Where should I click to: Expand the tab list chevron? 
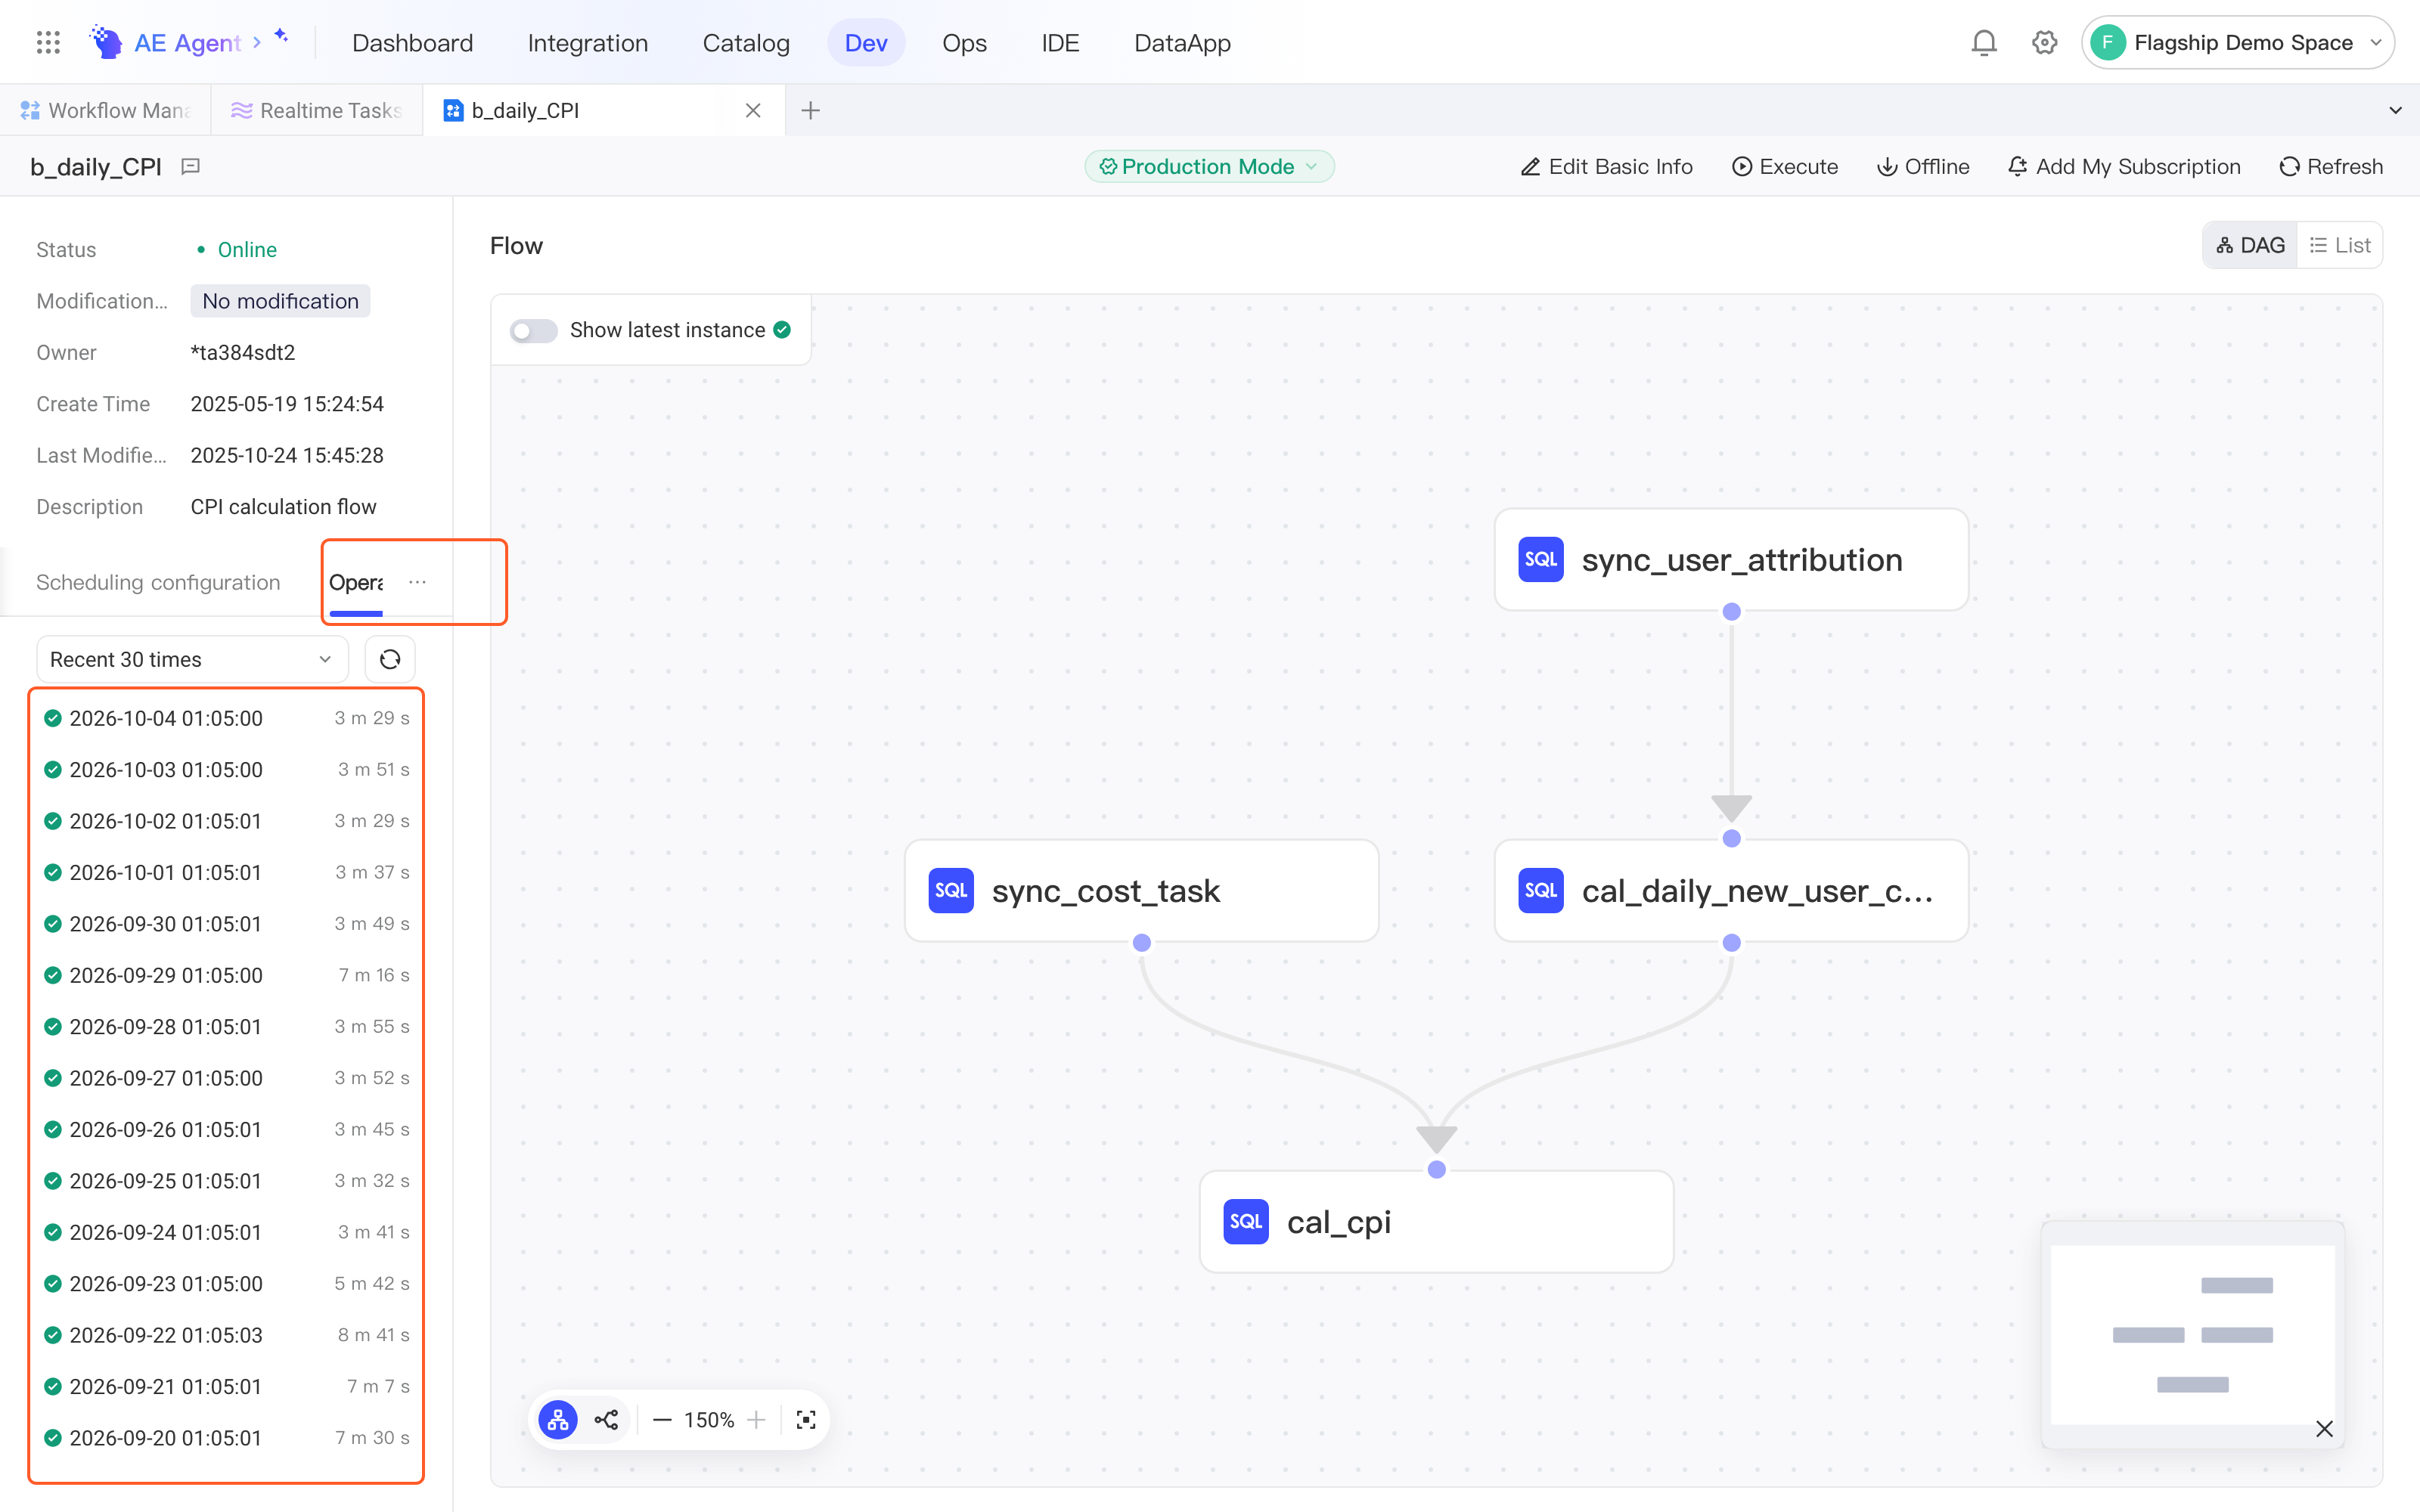(2395, 110)
